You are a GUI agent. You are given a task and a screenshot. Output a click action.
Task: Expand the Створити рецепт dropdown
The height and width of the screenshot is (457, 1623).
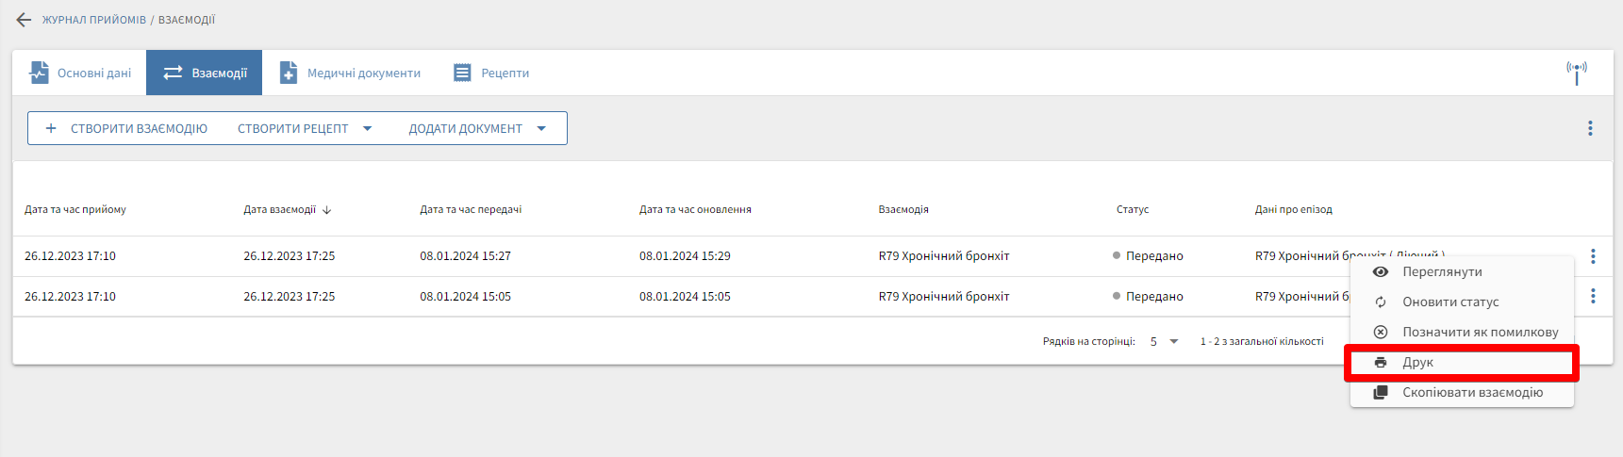305,128
